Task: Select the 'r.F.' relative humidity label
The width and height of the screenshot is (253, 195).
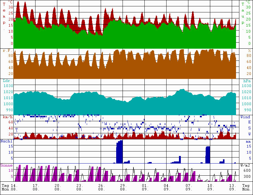Action: point(8,50)
